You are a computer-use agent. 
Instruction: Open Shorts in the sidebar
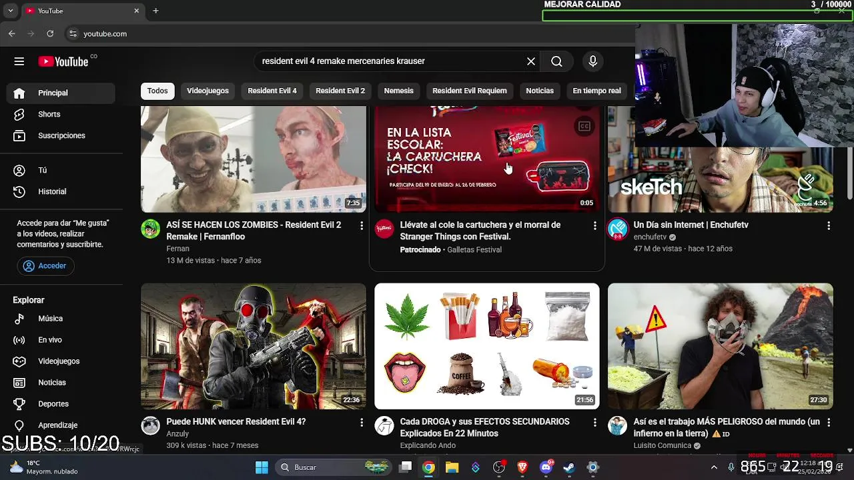pos(61,114)
